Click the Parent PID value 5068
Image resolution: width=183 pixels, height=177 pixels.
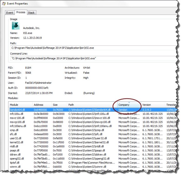28,73
